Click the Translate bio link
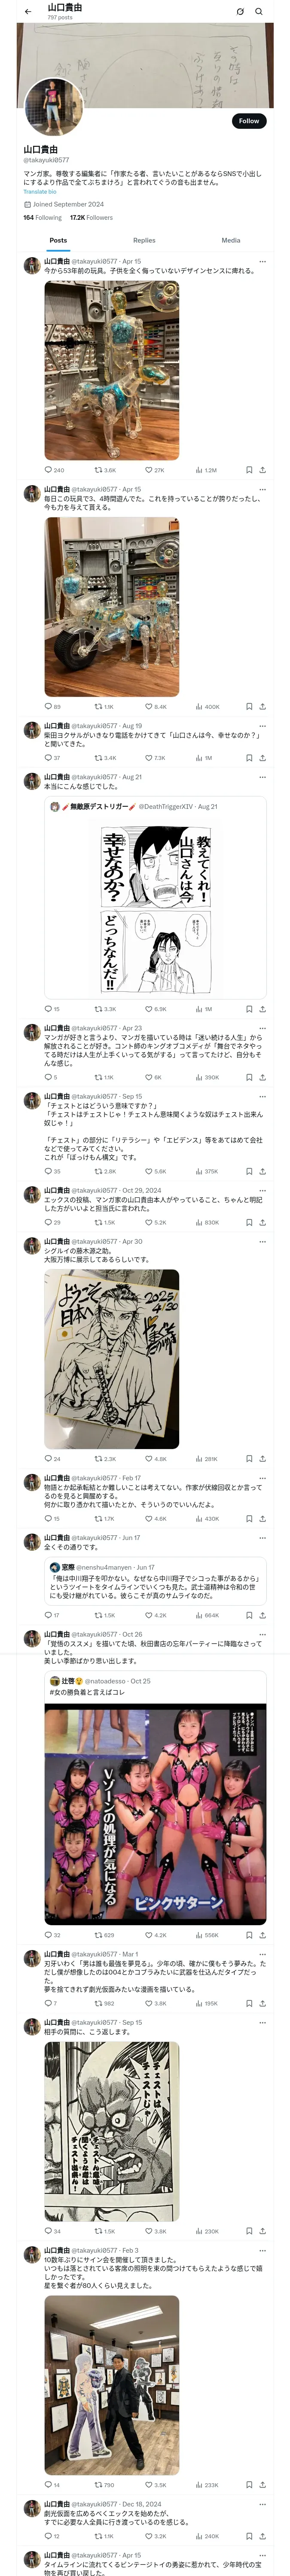 pyautogui.click(x=40, y=192)
